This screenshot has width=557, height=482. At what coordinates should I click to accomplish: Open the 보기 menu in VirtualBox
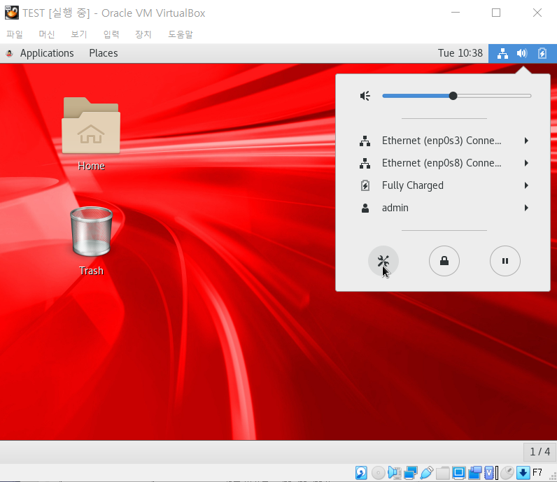[79, 34]
